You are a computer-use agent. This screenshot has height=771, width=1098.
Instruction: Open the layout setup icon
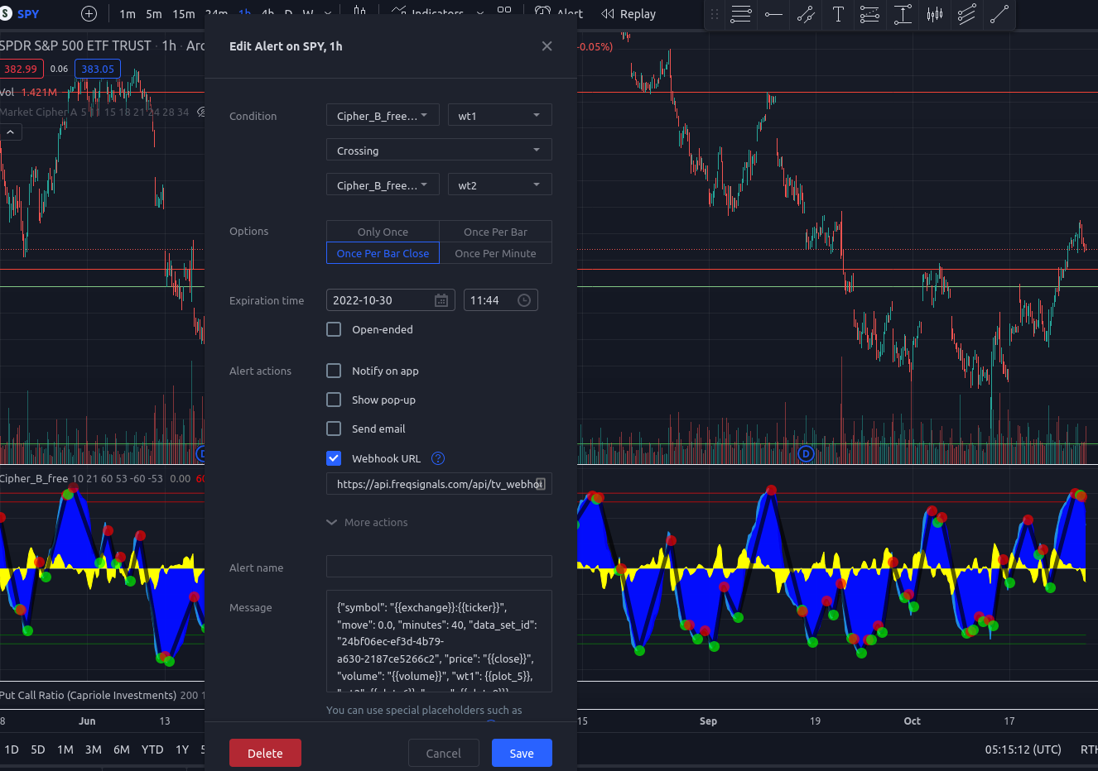point(504,12)
